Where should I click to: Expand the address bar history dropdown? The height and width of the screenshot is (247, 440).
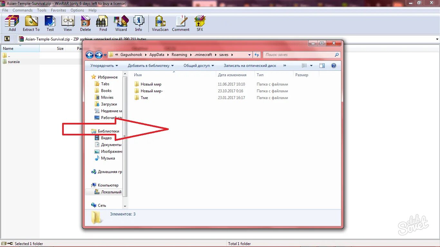[x=250, y=55]
